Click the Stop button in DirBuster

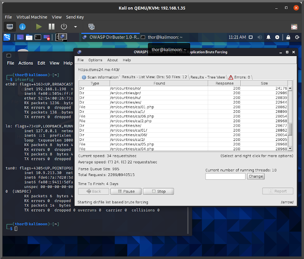158,191
